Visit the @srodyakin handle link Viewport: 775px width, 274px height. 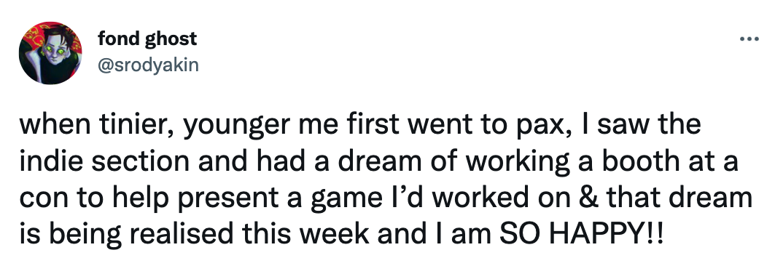coord(148,64)
